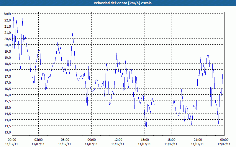Click the lowest dip of the line after 15:00

pos(146,130)
